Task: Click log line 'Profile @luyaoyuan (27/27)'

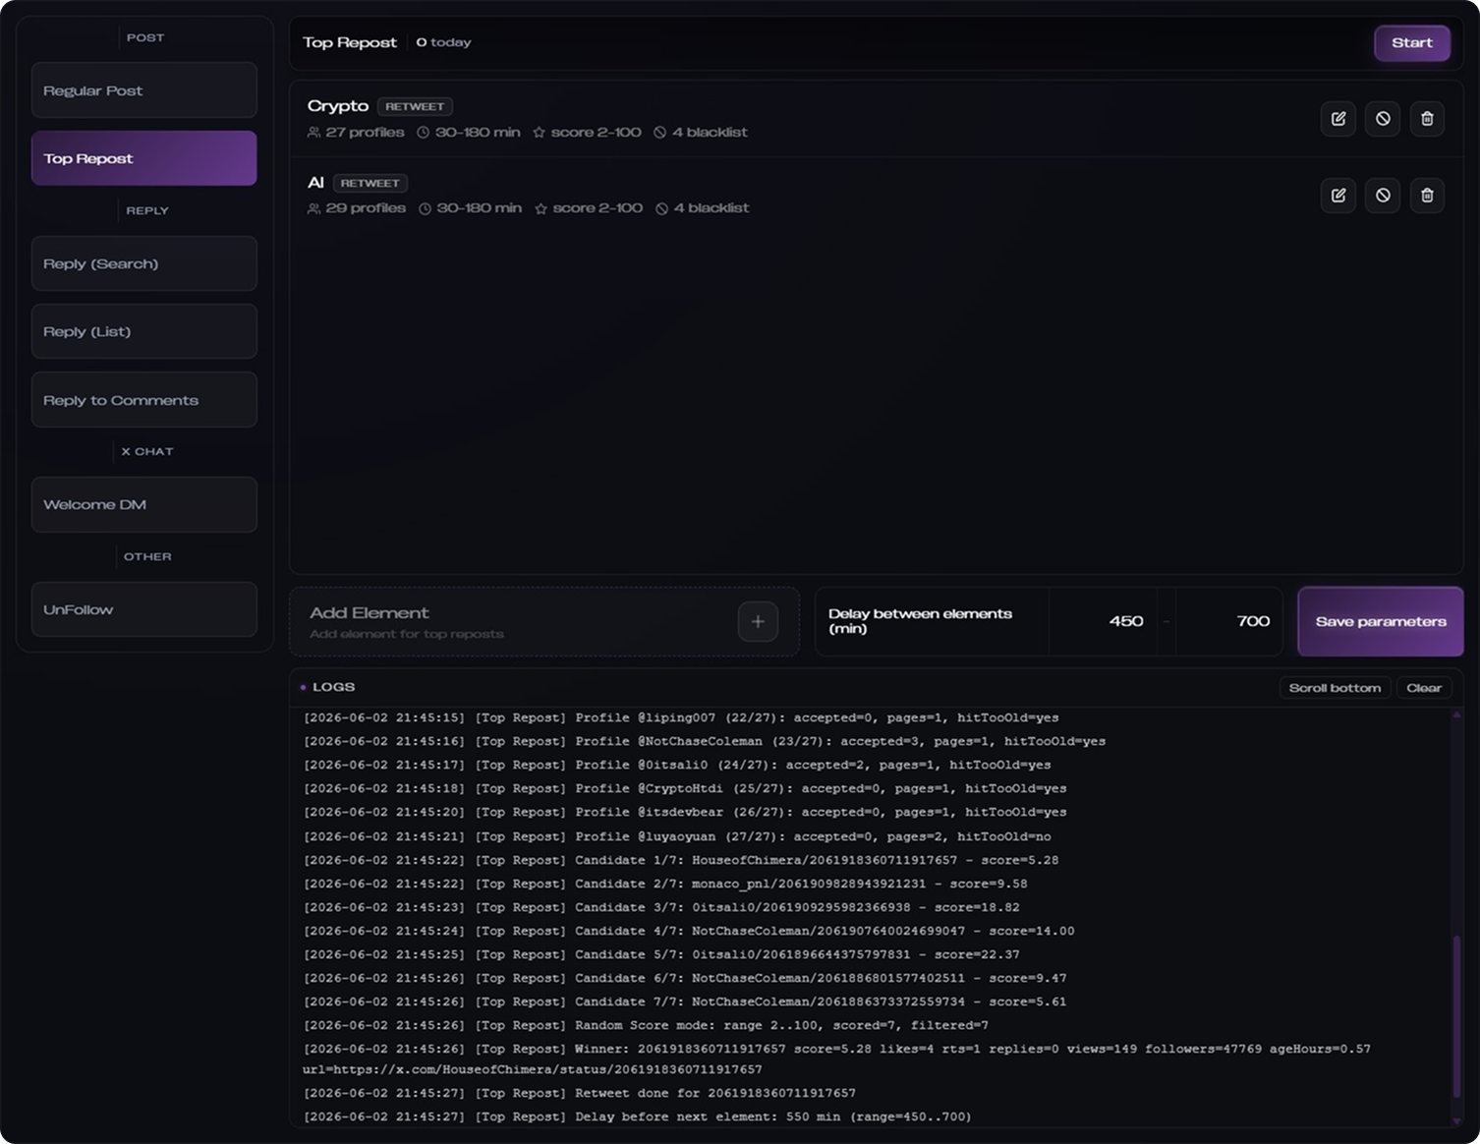Action: point(677,836)
